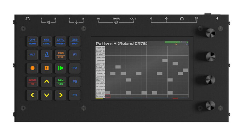Toggle the High Floor Tom note step

[x=186, y=70]
